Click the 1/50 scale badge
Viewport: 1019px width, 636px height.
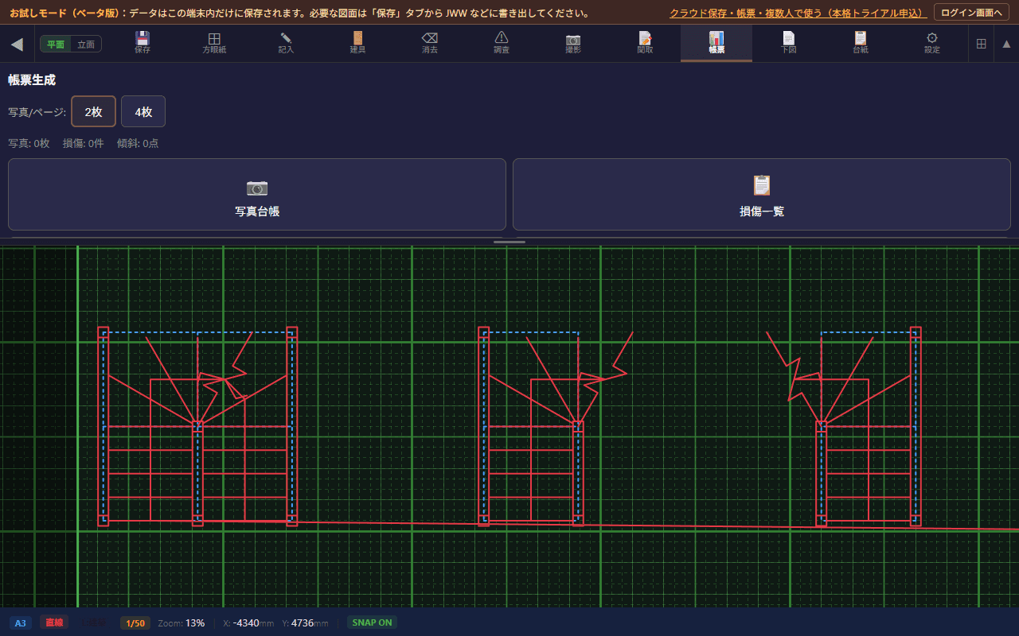[x=135, y=622]
